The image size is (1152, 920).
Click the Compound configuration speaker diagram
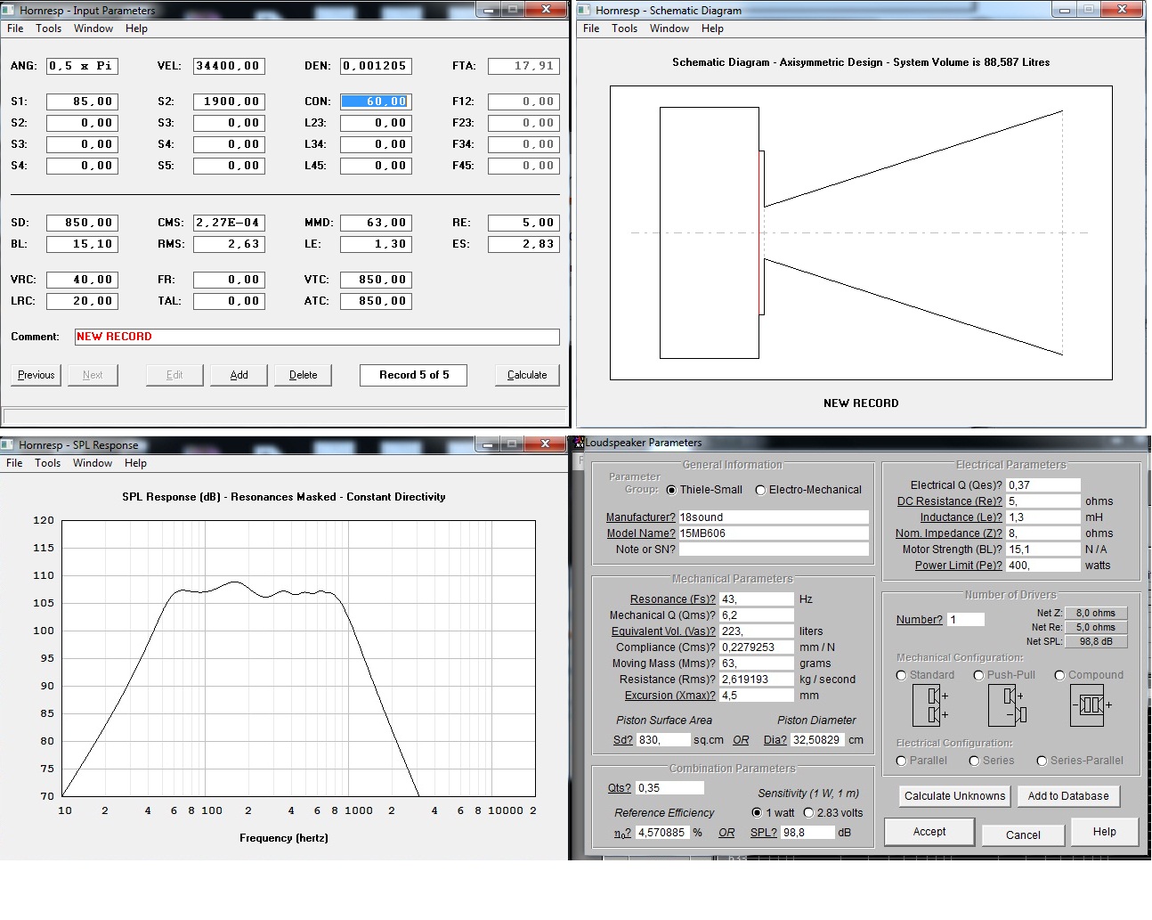click(1091, 705)
